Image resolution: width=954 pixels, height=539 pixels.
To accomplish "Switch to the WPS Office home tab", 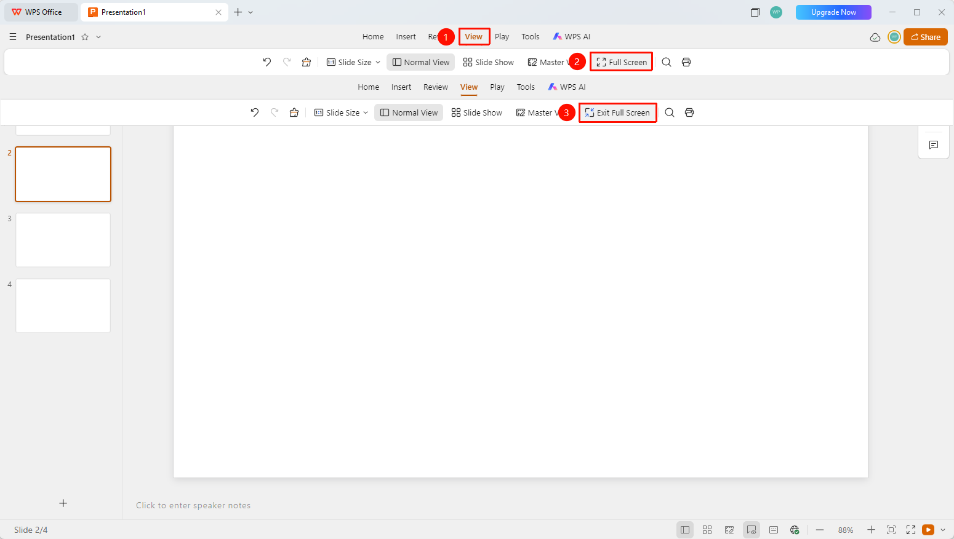I will click(41, 12).
